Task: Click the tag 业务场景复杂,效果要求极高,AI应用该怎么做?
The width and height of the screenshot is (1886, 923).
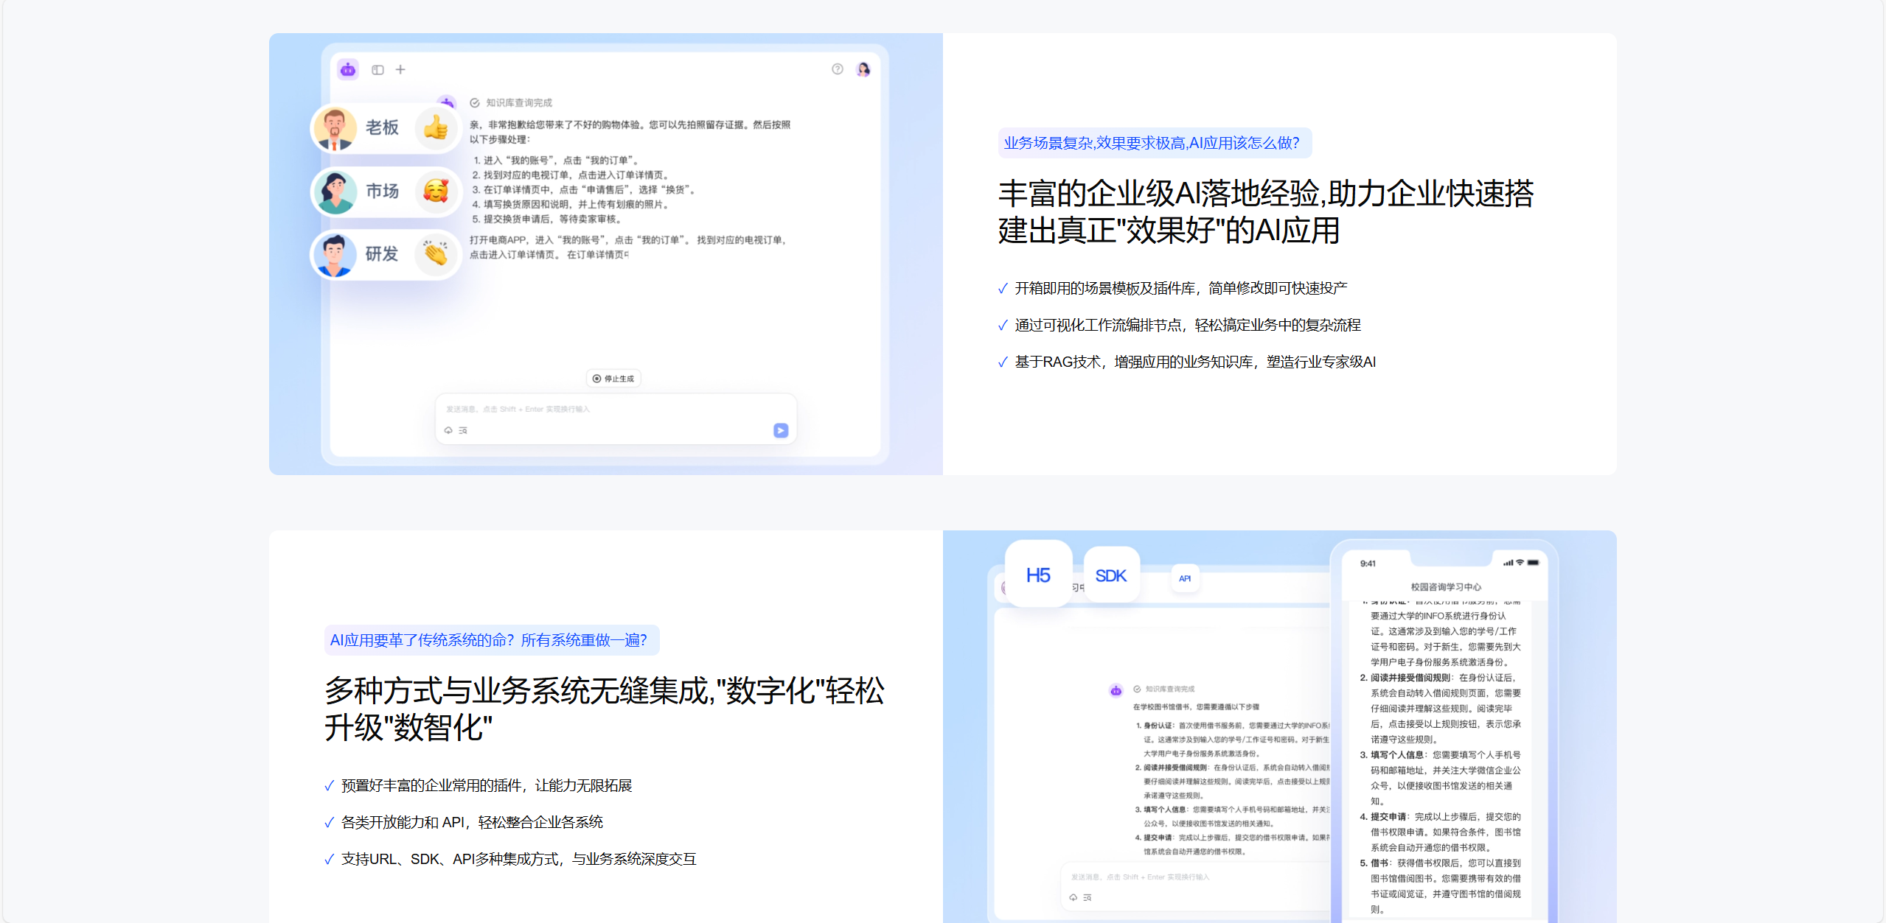Action: click(x=1155, y=143)
